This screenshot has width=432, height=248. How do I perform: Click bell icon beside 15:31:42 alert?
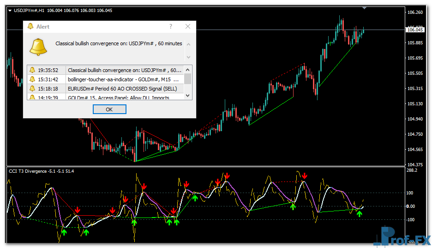(x=32, y=79)
